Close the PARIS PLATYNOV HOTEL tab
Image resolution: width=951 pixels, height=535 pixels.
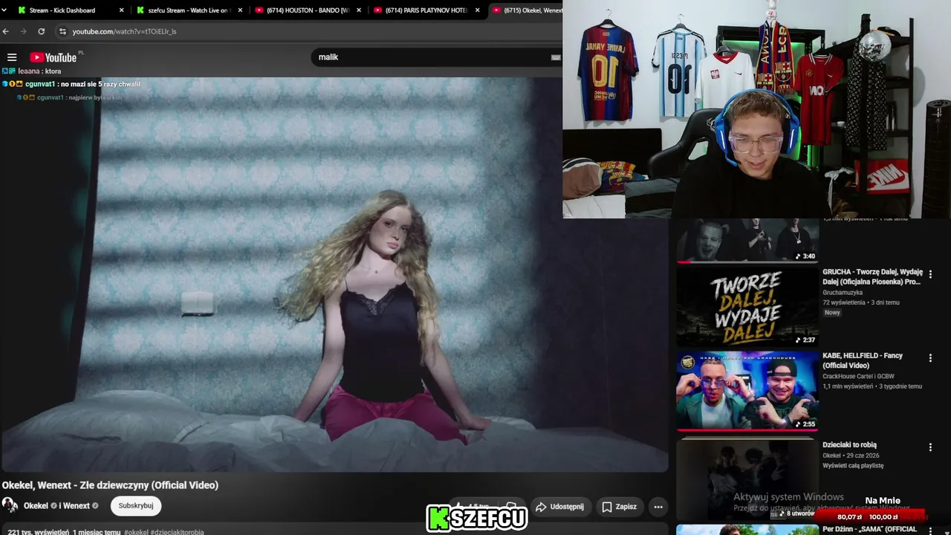pos(477,10)
